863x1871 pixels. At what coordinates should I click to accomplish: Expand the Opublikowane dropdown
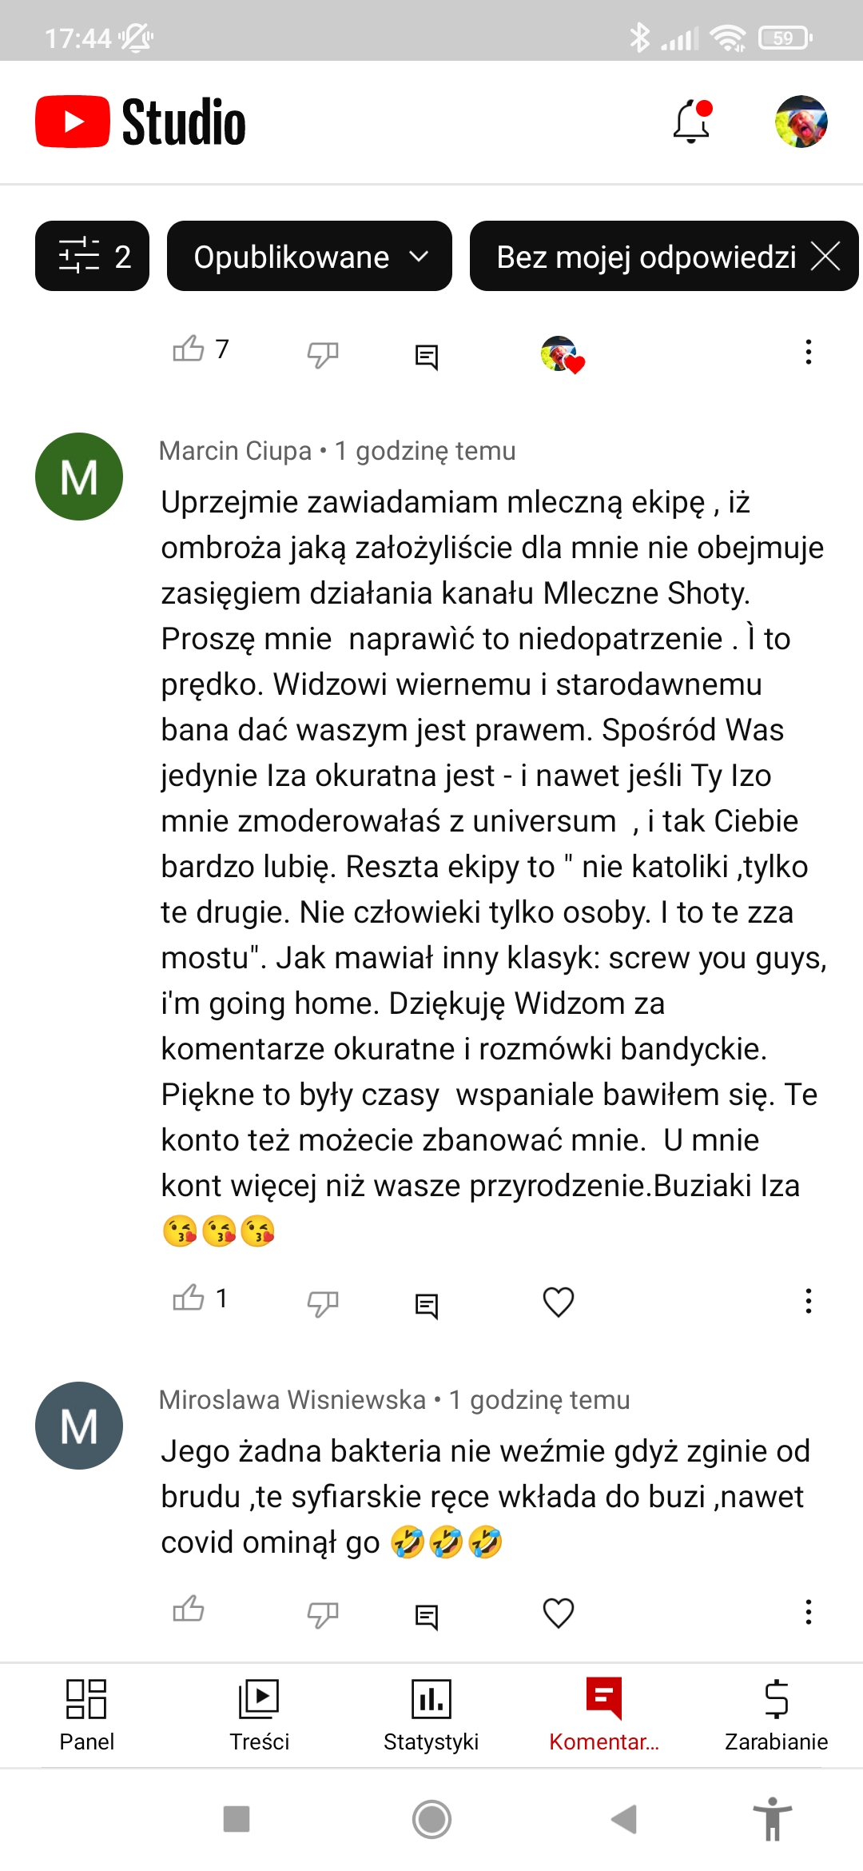tap(309, 257)
